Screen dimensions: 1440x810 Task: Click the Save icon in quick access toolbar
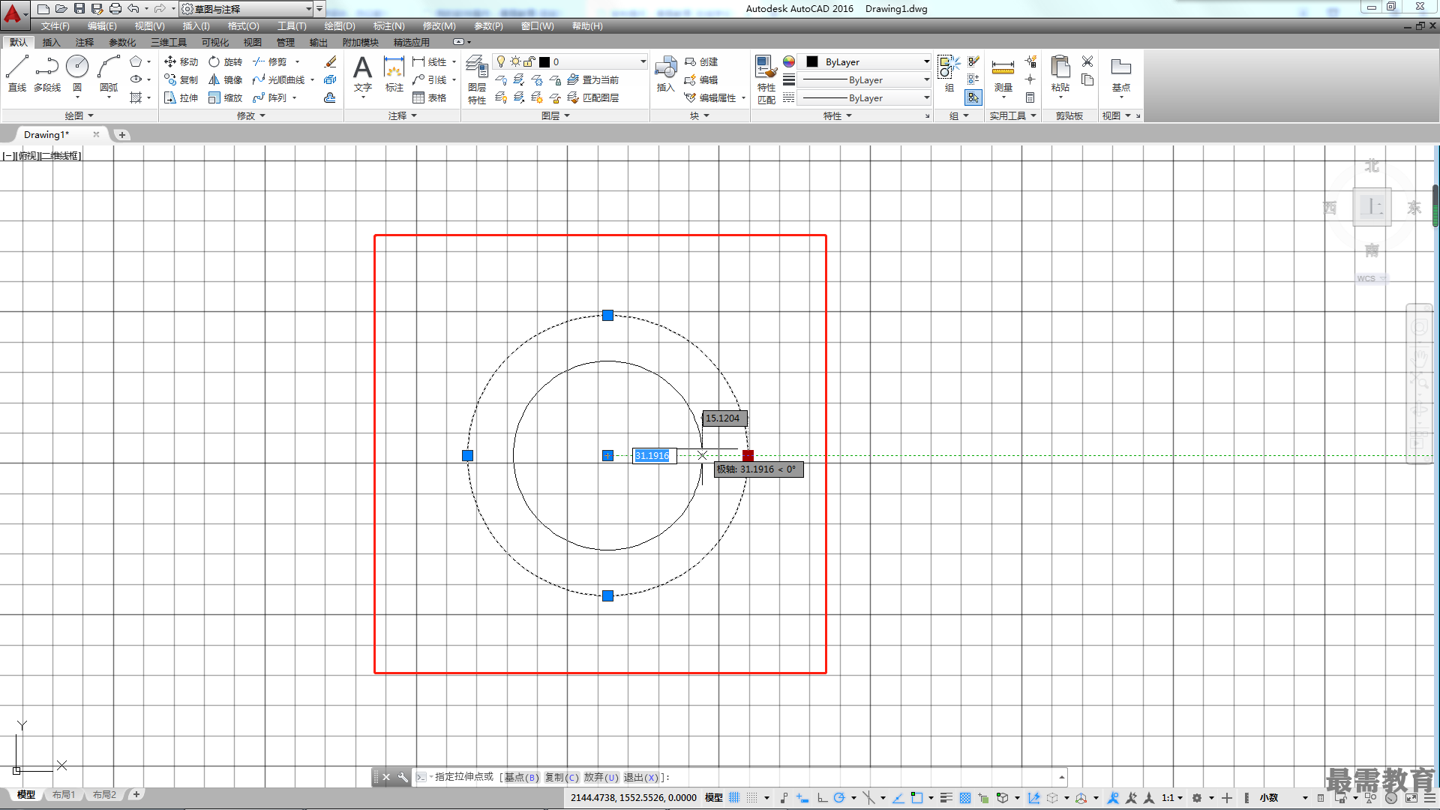coord(79,8)
